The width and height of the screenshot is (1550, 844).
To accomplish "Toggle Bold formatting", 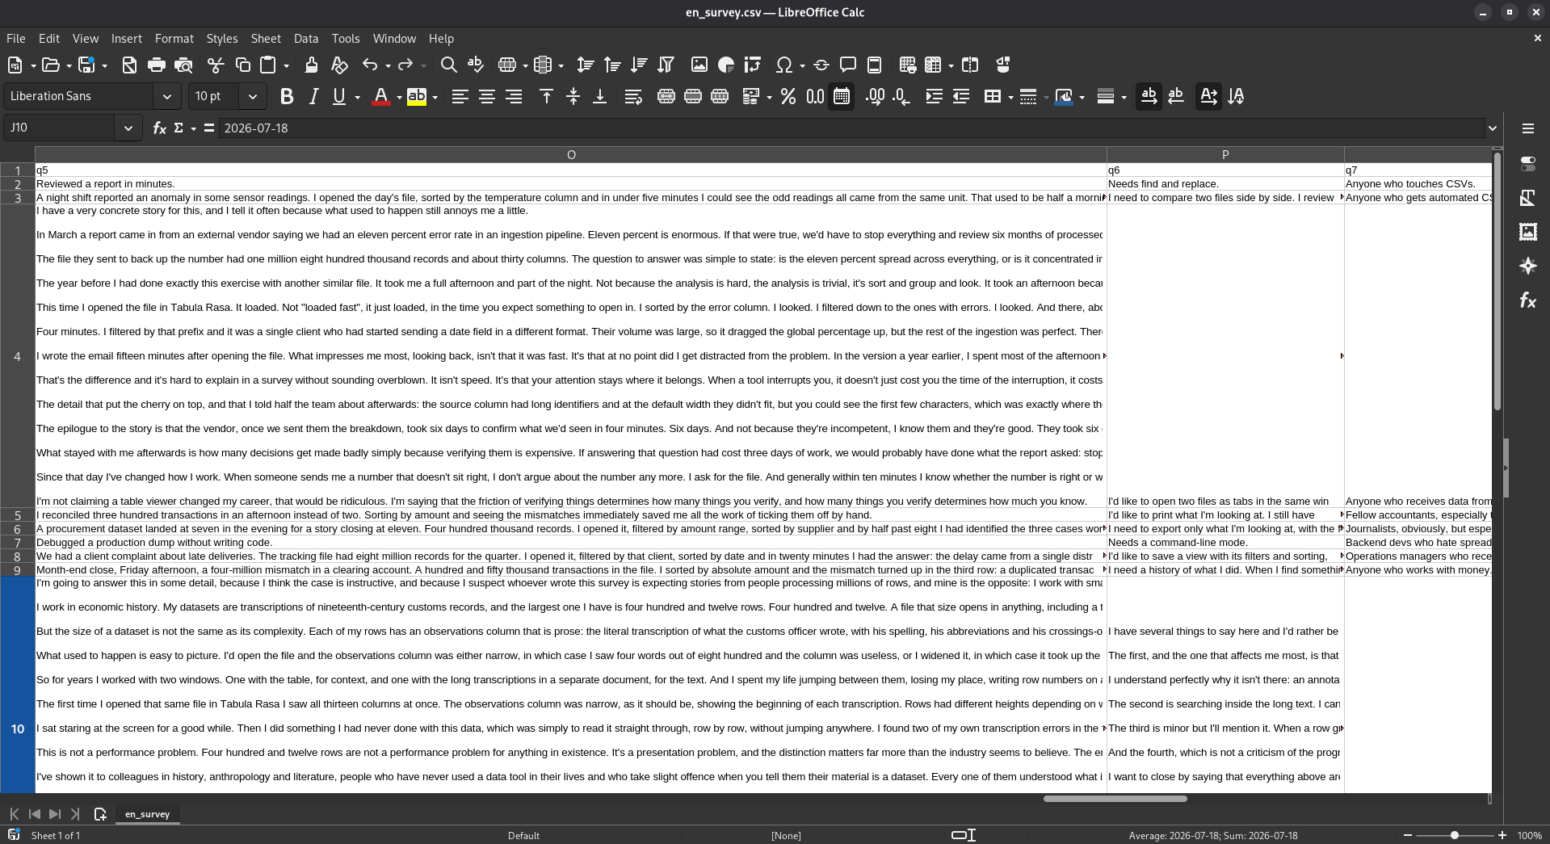I will click(x=286, y=96).
